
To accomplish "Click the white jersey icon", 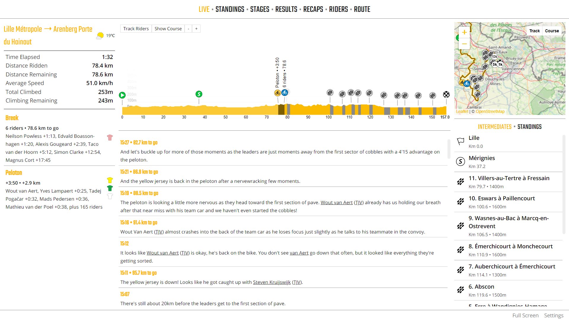I will 110,196.
